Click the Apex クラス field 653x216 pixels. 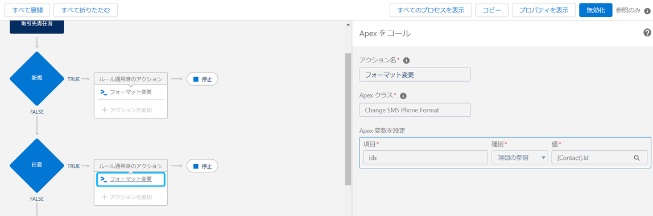pyautogui.click(x=415, y=110)
